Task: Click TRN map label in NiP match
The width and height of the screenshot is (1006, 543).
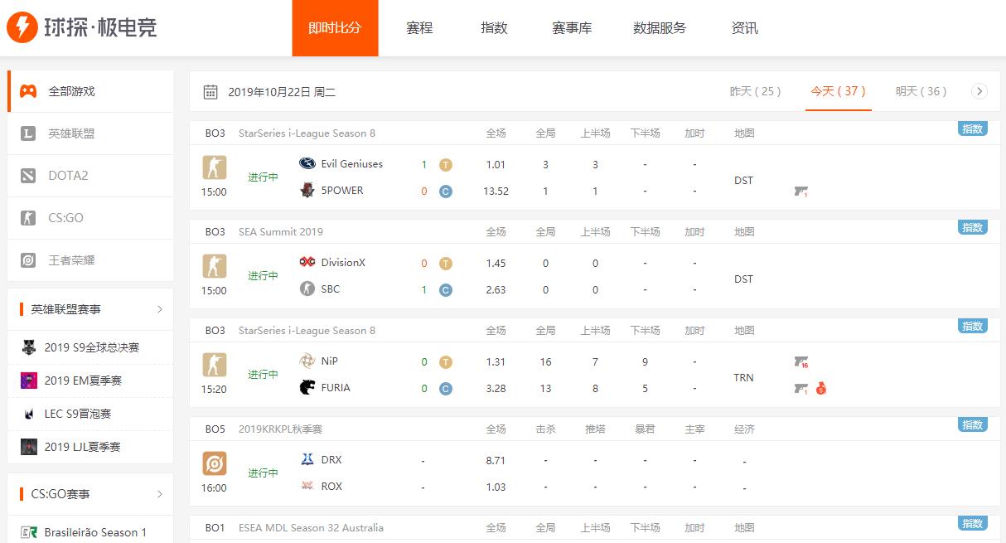Action: [743, 378]
